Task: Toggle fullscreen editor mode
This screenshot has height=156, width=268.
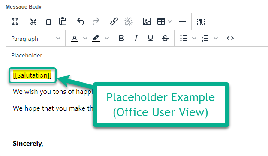Action: coord(15,21)
